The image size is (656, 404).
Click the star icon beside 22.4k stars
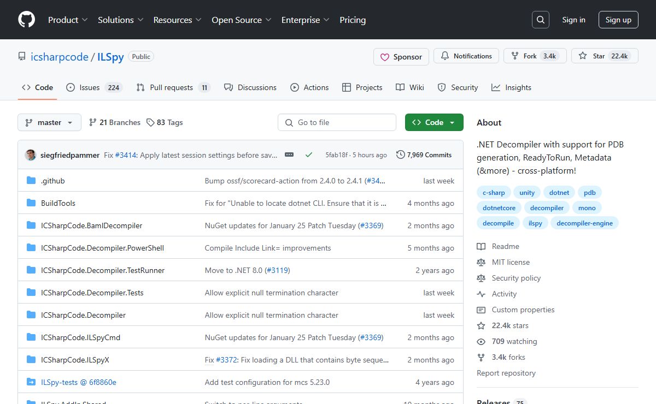click(x=481, y=326)
